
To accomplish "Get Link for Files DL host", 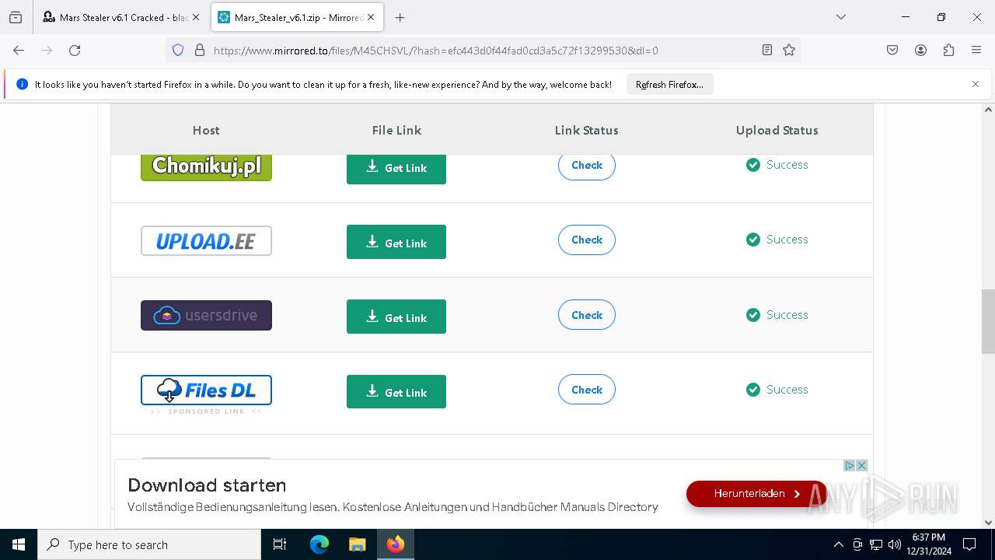I will [396, 391].
